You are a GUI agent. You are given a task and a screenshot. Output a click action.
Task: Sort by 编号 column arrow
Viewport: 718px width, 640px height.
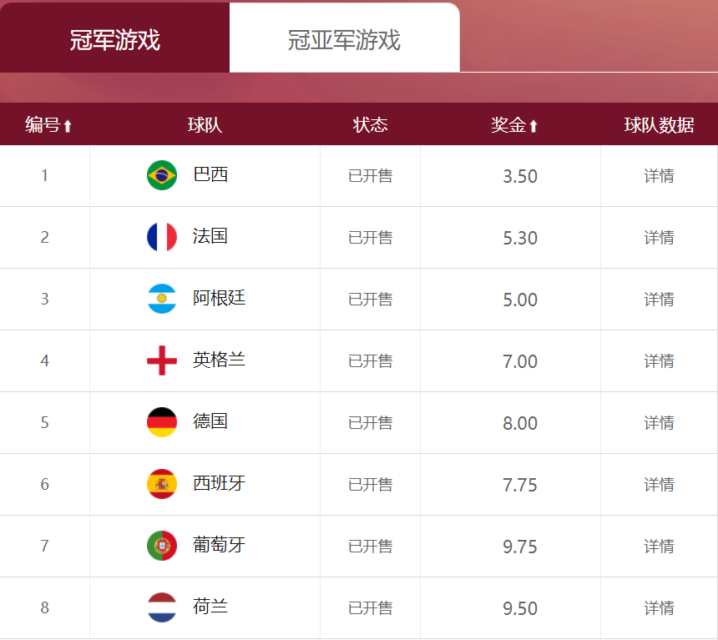click(68, 126)
